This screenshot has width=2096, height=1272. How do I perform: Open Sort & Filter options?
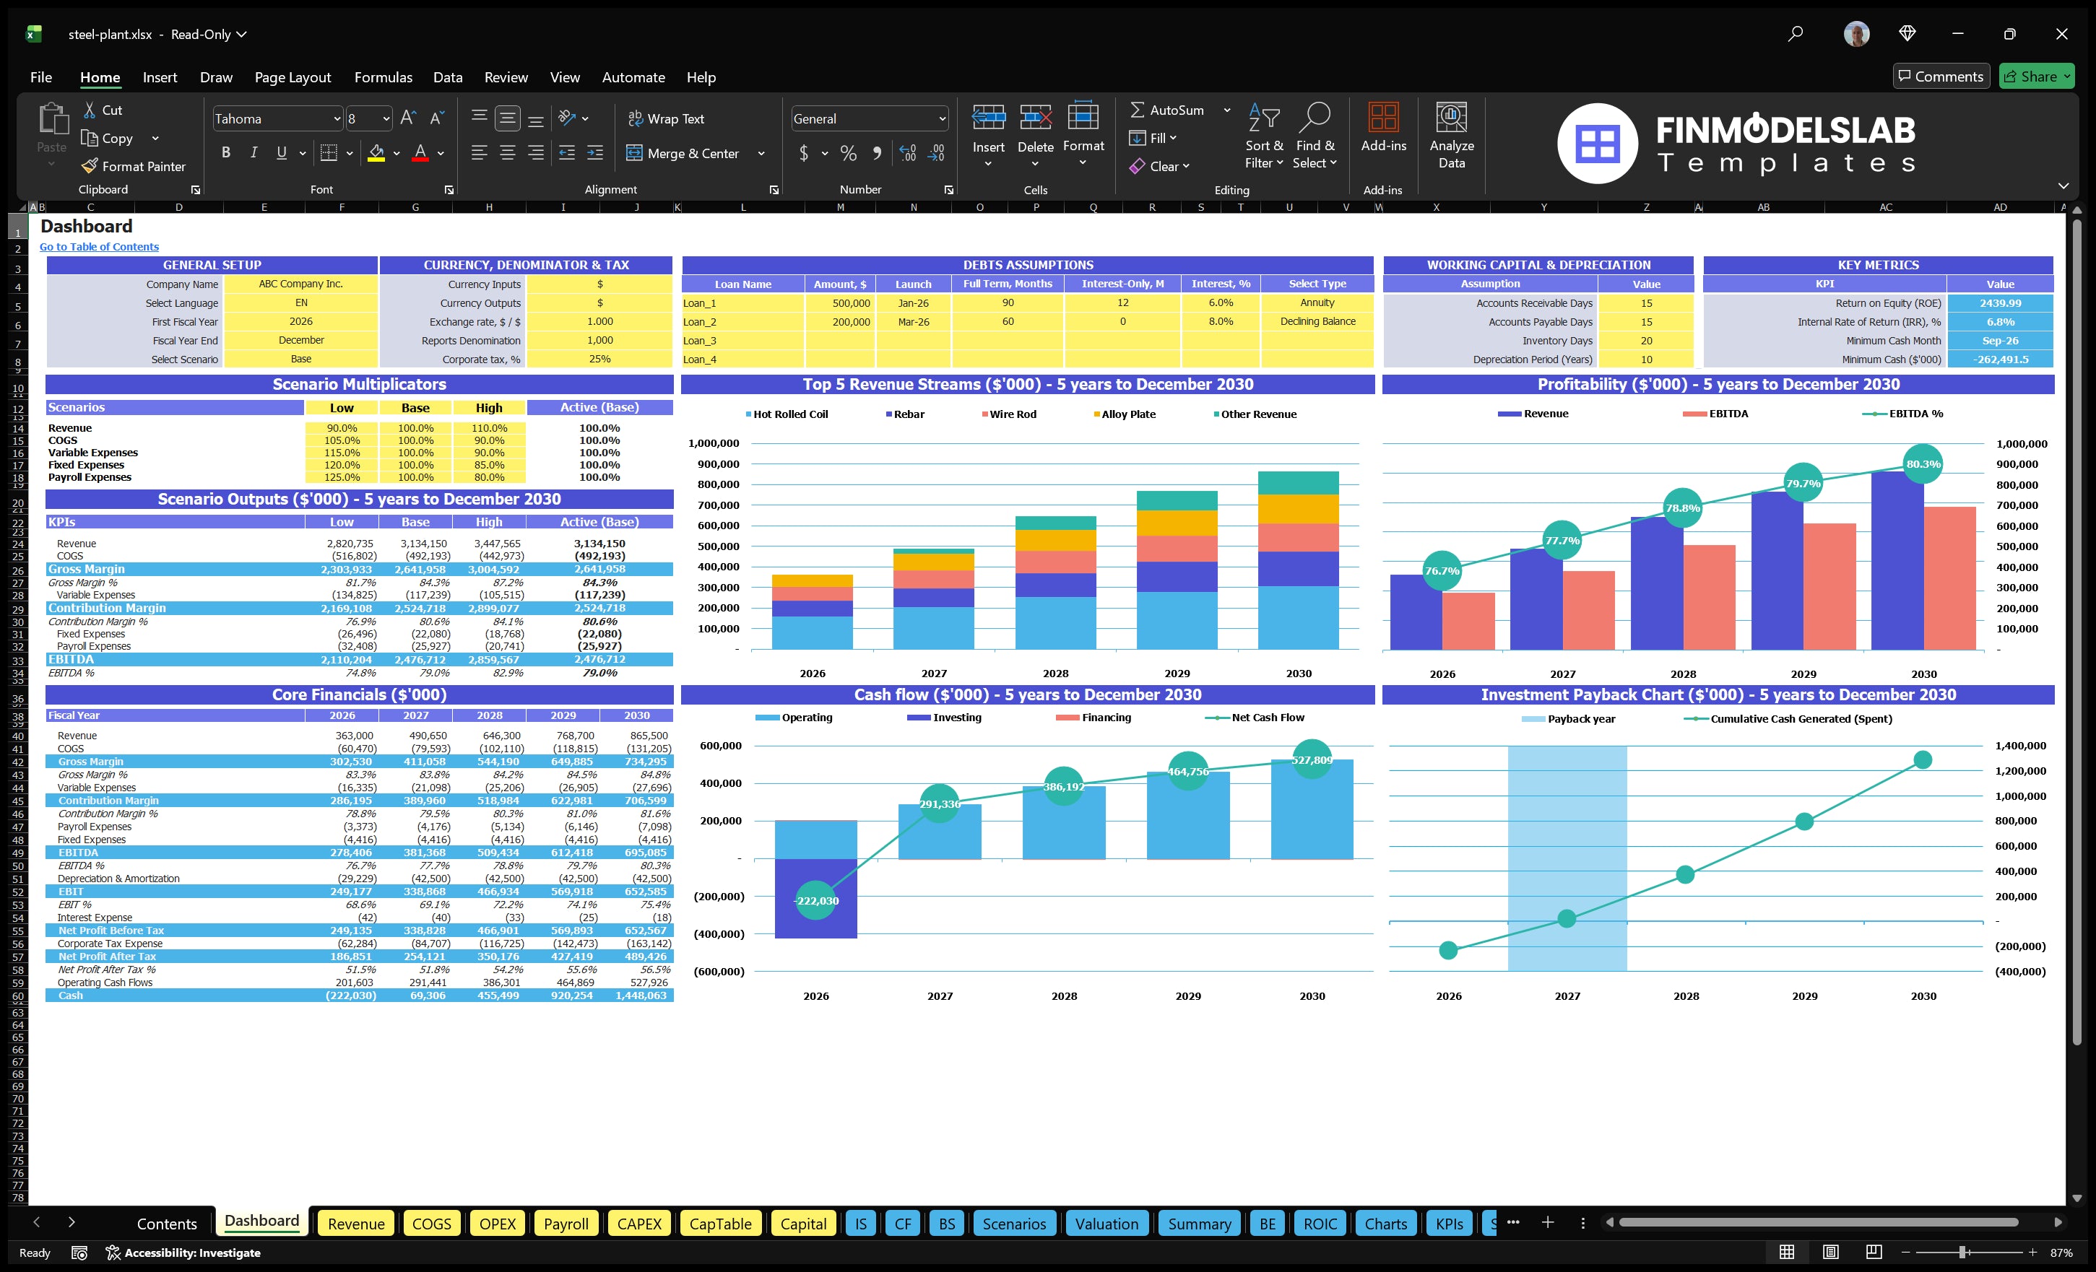[1263, 136]
